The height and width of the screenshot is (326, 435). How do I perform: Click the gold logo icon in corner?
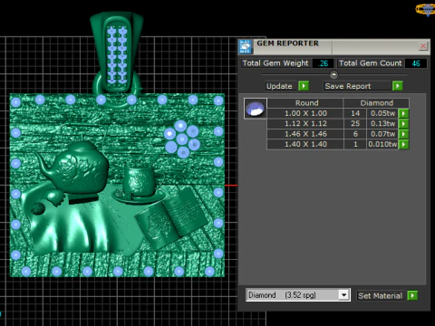pos(426,9)
